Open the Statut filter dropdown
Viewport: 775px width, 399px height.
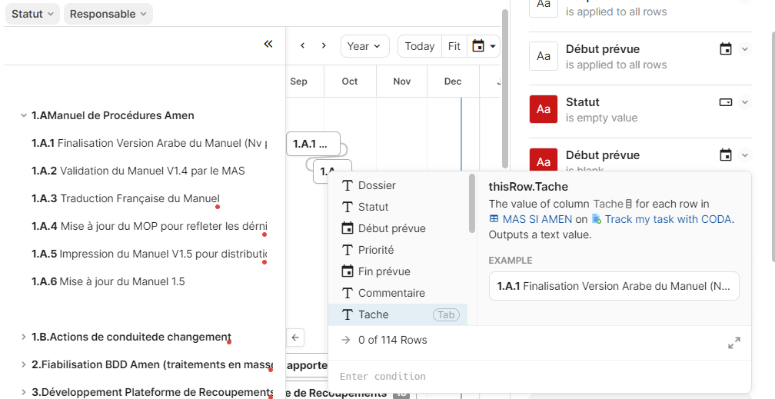(32, 14)
